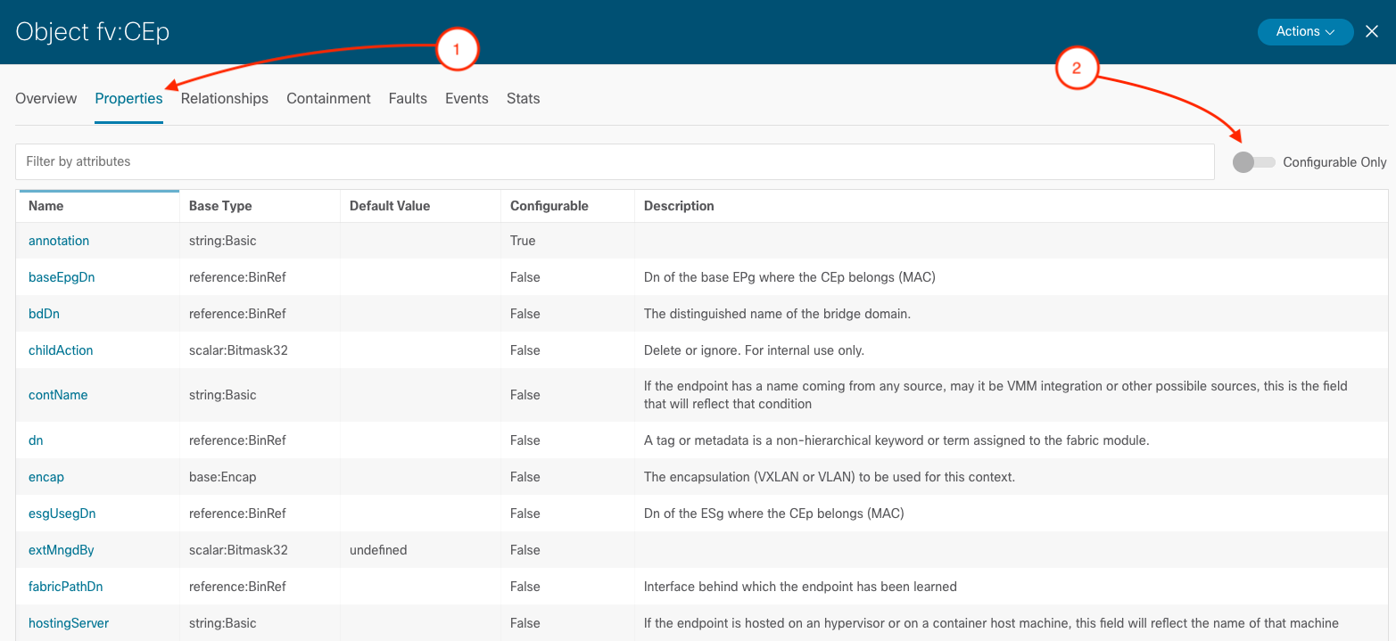Open the Stats tab
1396x641 pixels.
[524, 99]
